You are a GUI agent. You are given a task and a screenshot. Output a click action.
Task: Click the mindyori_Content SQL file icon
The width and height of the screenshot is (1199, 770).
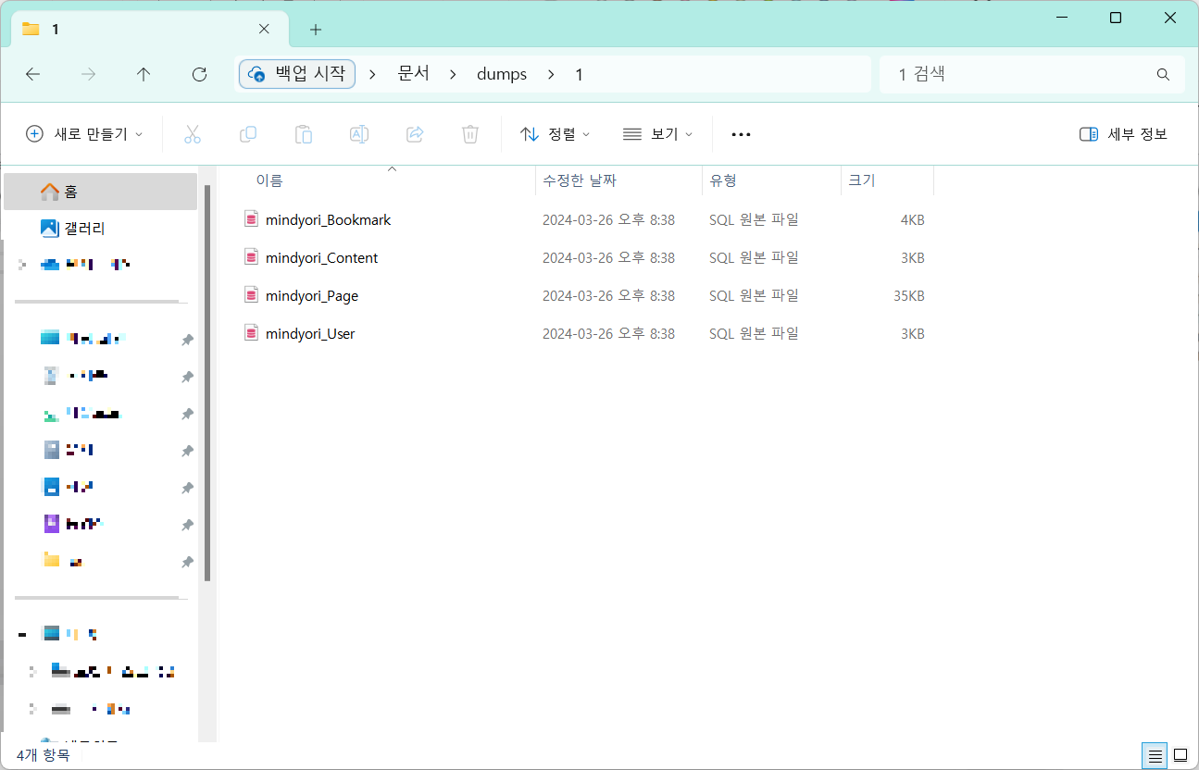pos(251,257)
